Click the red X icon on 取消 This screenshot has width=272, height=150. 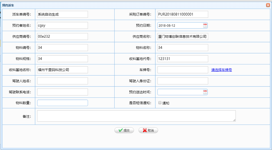(145, 130)
